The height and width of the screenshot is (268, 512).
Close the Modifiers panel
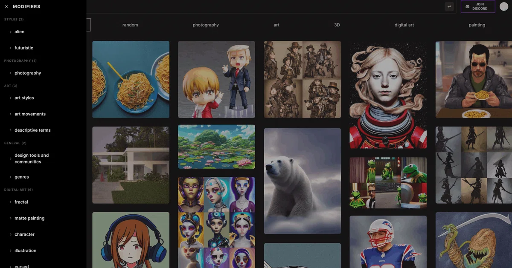pos(6,7)
